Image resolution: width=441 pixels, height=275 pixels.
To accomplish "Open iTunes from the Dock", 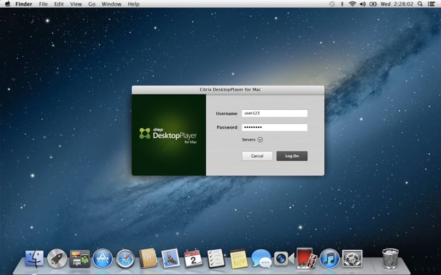I will 329,258.
